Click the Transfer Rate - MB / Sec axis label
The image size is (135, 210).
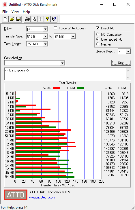[58, 185]
